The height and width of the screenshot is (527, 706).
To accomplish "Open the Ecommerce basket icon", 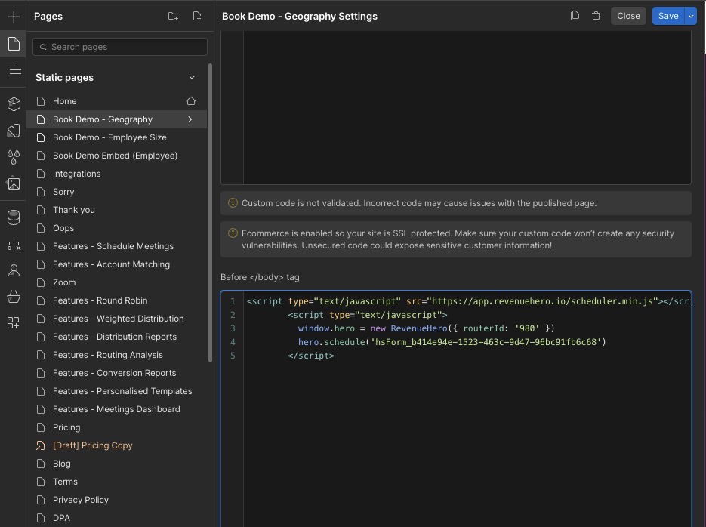I will pyautogui.click(x=14, y=297).
